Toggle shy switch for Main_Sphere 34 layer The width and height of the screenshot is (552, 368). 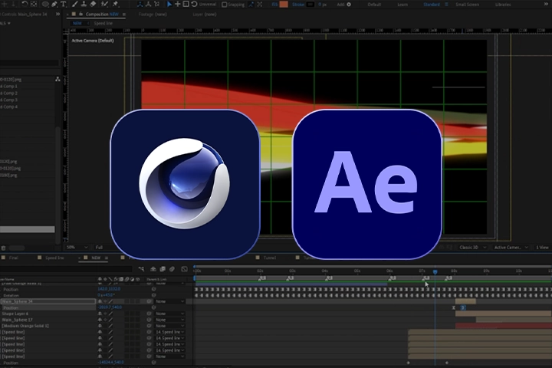click(x=100, y=301)
